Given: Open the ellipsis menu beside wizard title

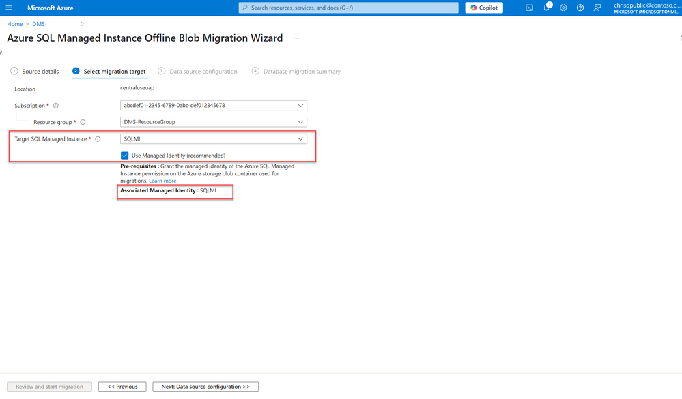Looking at the screenshot, I should (x=296, y=38).
